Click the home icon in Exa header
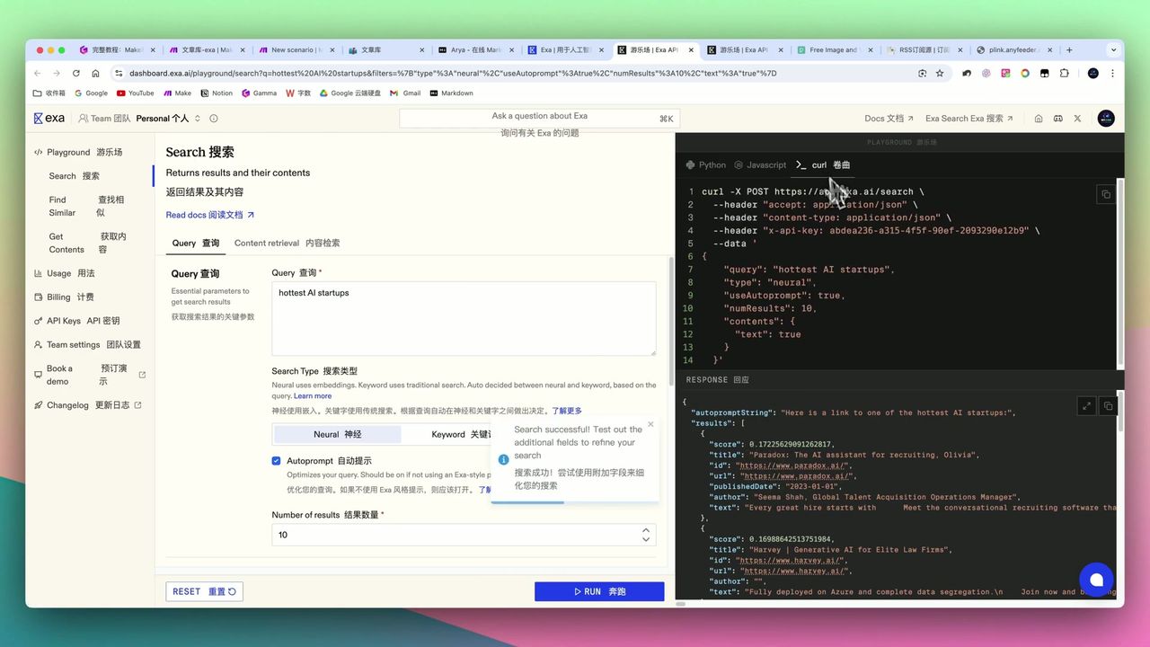The image size is (1150, 647). point(1039,119)
